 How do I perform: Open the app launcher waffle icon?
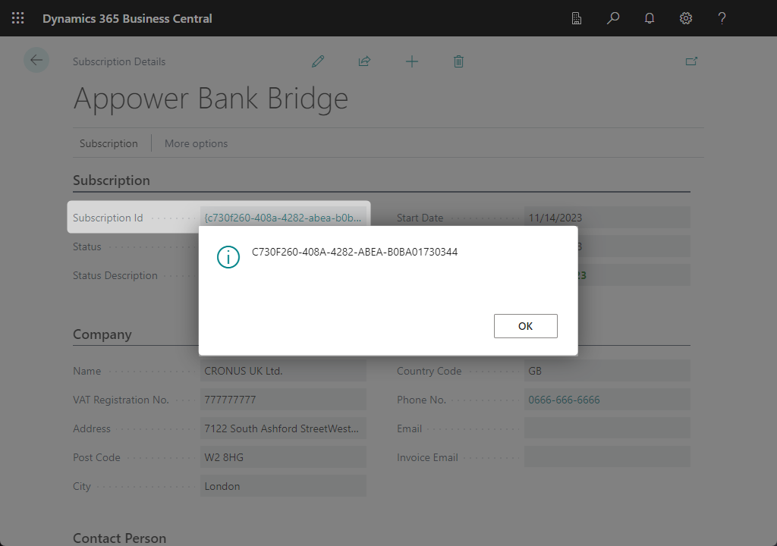click(18, 18)
